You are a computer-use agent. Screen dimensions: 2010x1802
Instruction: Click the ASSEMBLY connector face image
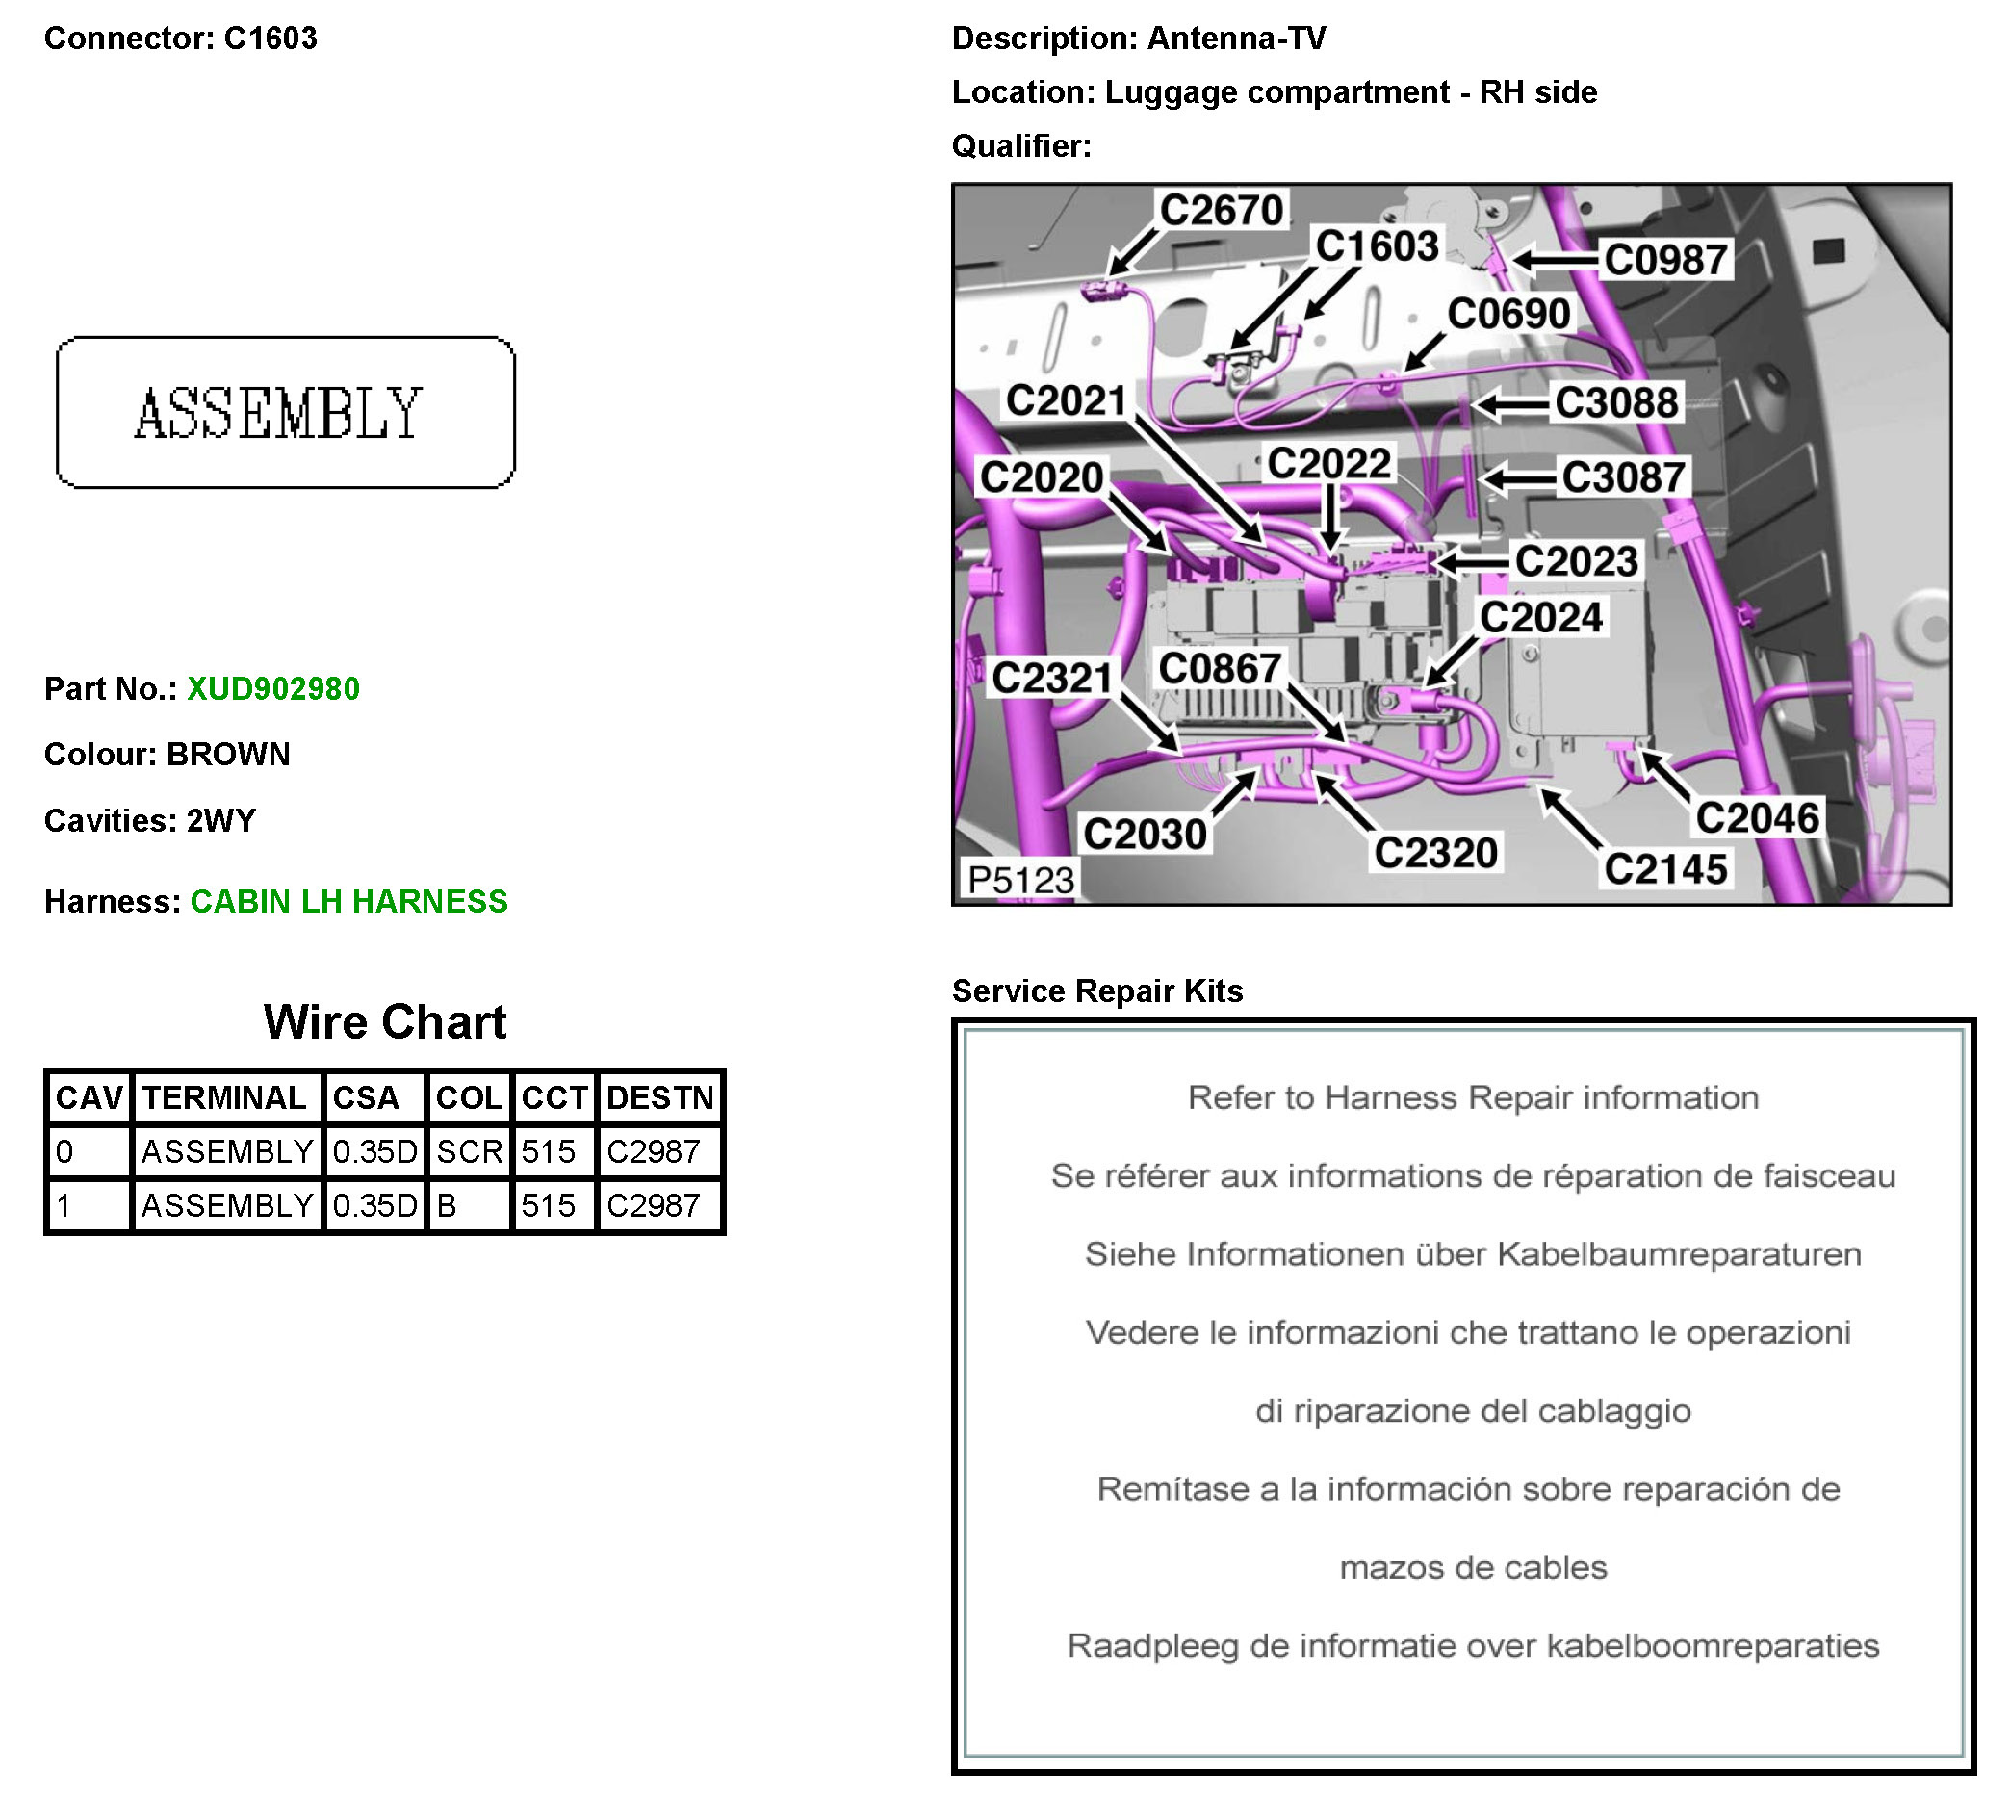(286, 413)
